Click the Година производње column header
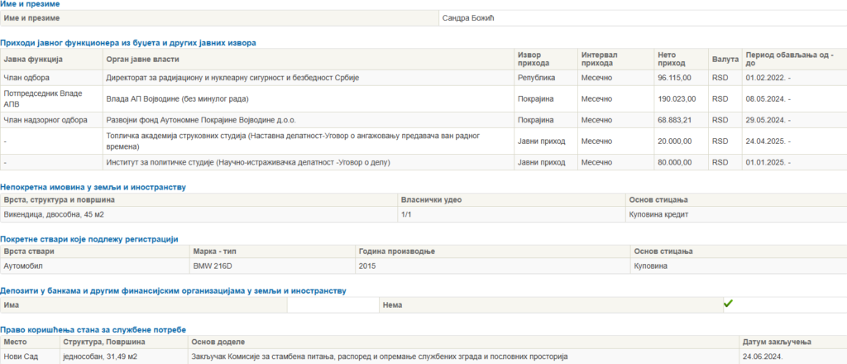Image resolution: width=847 pixels, height=364 pixels. pos(396,251)
